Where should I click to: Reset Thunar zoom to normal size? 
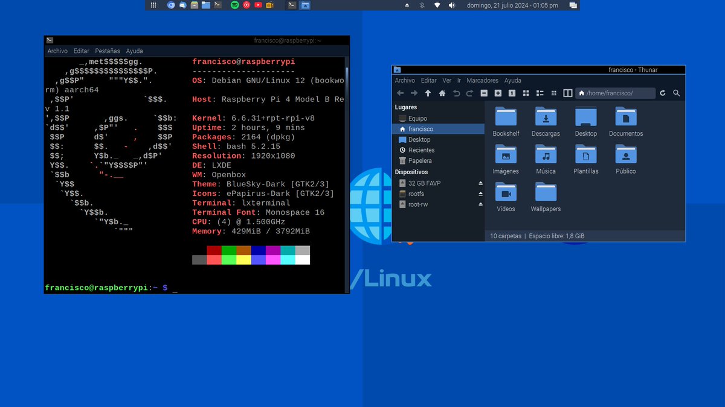click(512, 93)
